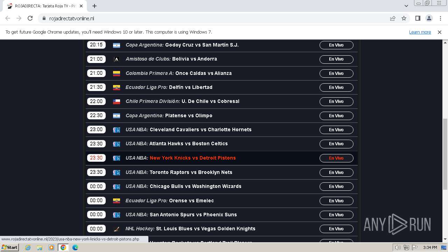Open En Vivo for Spurs vs Suns
448x252 pixels.
pos(336,215)
